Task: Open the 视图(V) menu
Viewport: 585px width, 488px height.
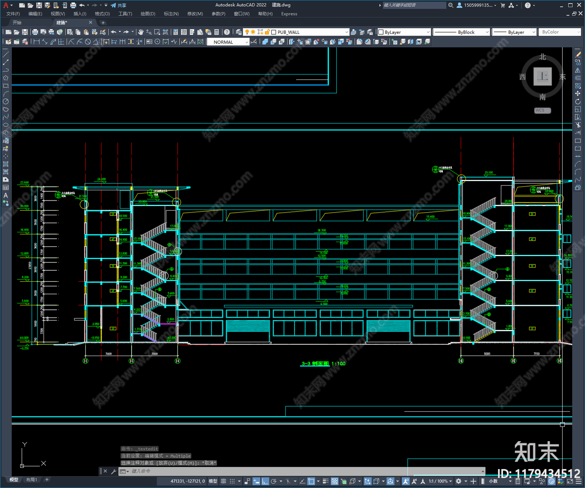Action: (x=58, y=14)
